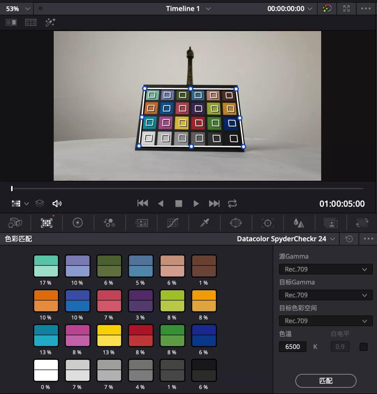
Task: Toggle loop playback
Action: click(x=232, y=204)
